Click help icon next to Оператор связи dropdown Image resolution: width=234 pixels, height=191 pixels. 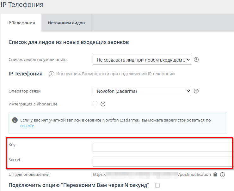click(x=196, y=91)
